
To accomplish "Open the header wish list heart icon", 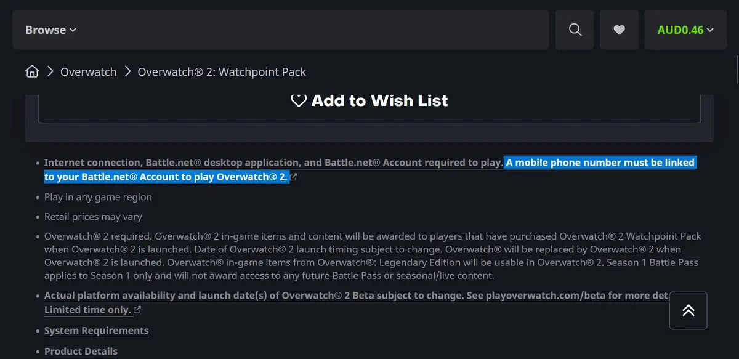I will 620,30.
